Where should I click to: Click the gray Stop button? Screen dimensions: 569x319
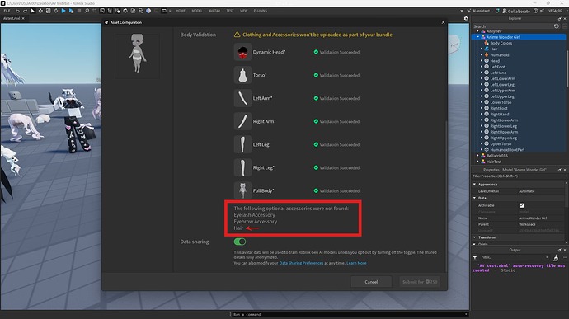pos(79,11)
